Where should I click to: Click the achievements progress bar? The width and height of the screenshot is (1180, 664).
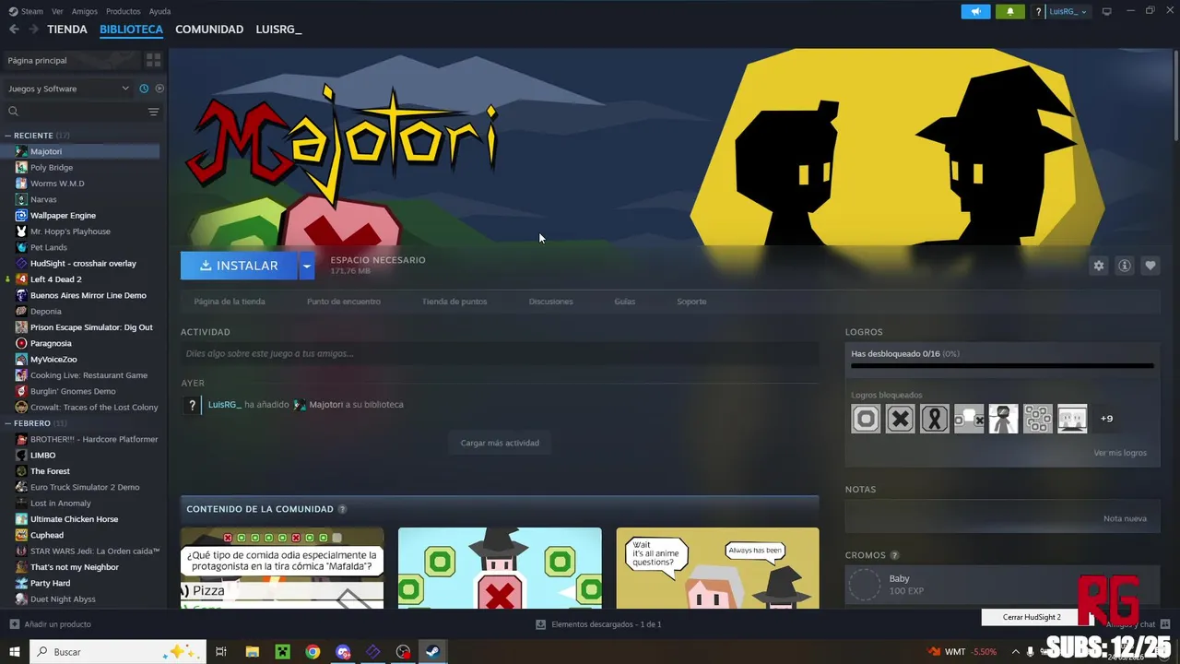click(x=1002, y=366)
